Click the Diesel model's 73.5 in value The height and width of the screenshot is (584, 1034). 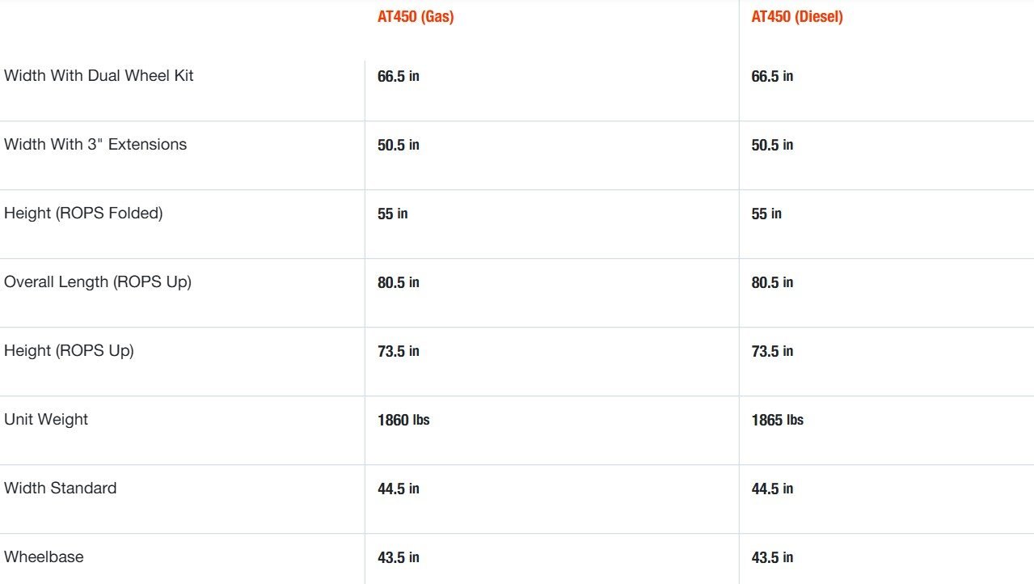tap(772, 351)
